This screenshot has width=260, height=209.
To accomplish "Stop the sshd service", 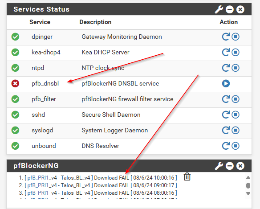I will pyautogui.click(x=236, y=115).
